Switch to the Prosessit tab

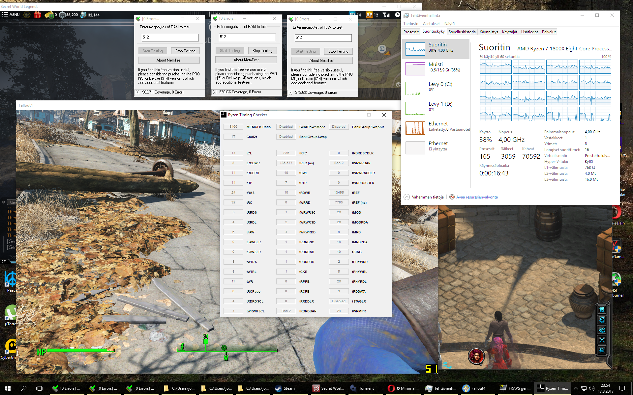tap(411, 32)
